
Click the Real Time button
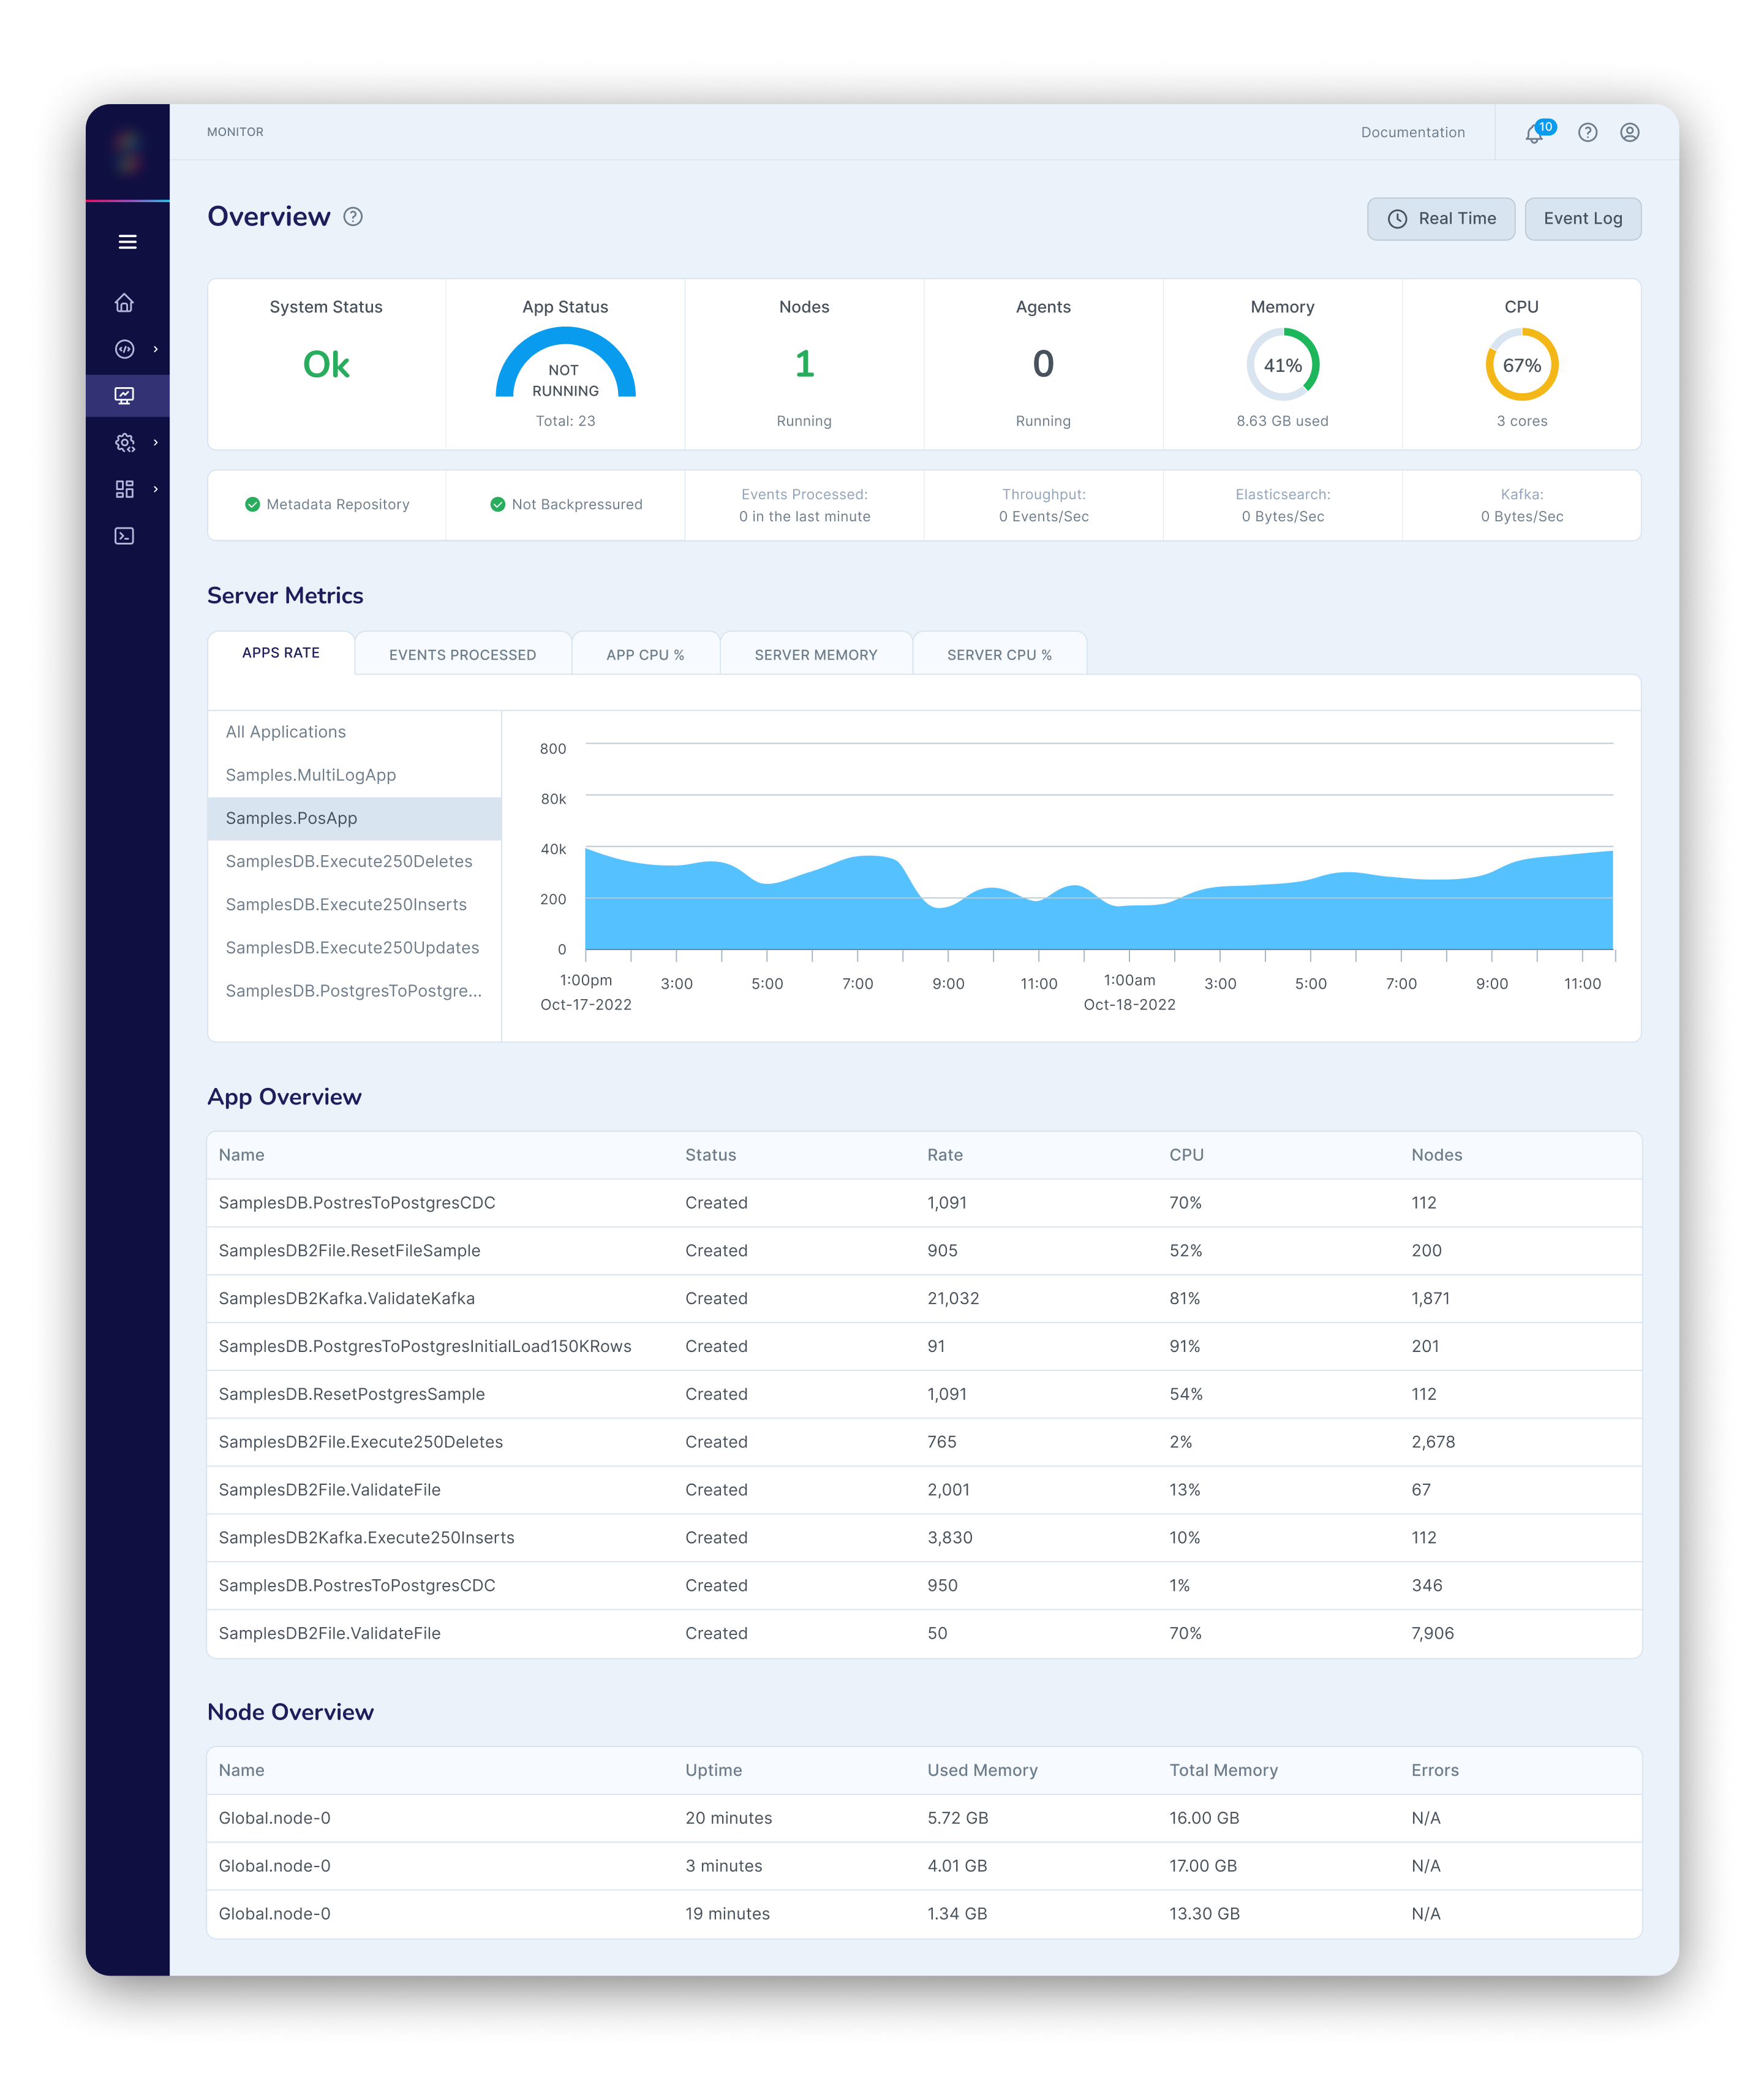tap(1440, 219)
